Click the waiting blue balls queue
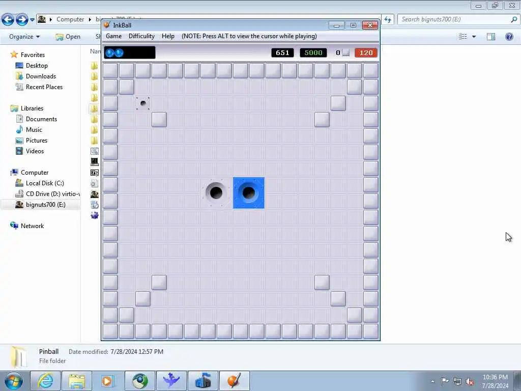The height and width of the screenshot is (391, 521). (x=130, y=52)
